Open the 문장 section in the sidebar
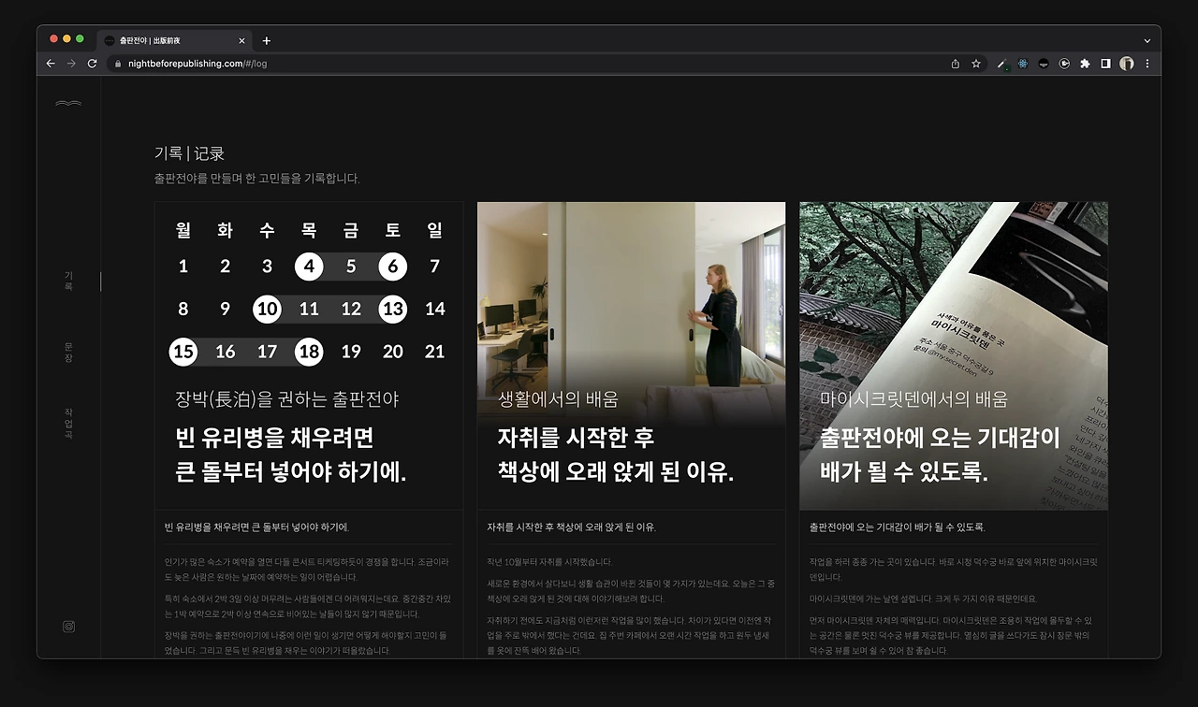This screenshot has height=707, width=1198. (x=68, y=353)
